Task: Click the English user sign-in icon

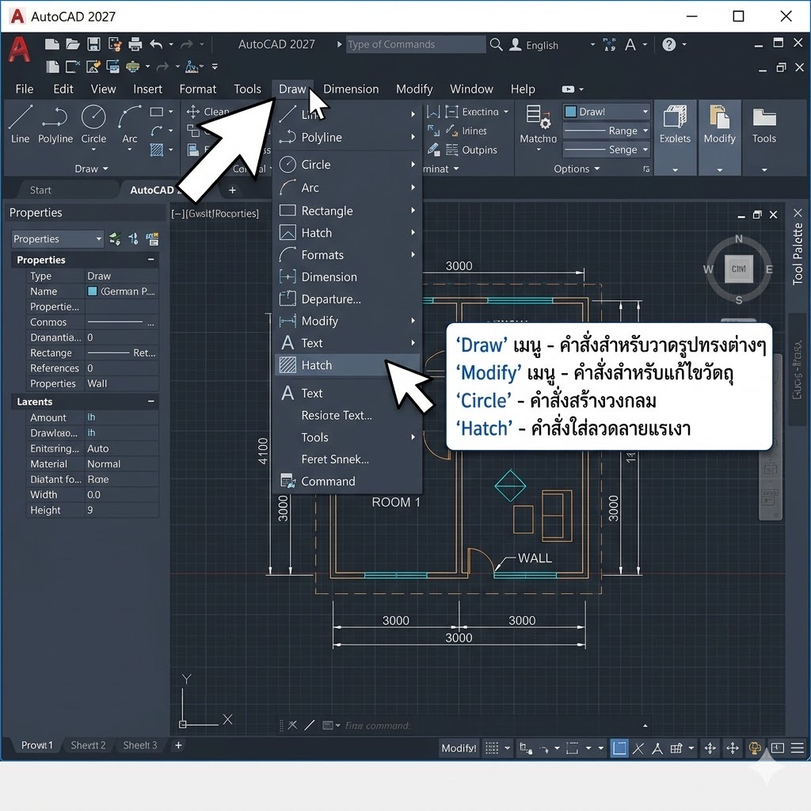Action: (x=515, y=44)
